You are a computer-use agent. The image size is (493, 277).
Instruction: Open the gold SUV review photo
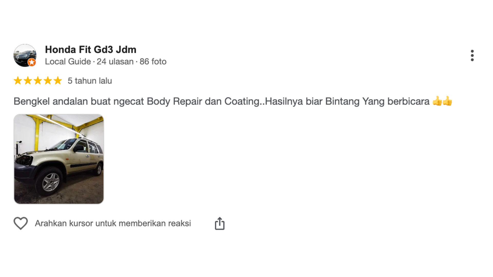pos(59,159)
